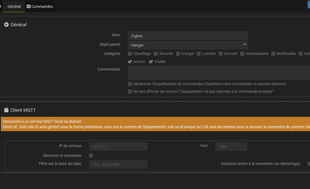Check the Chauffage category box
Screen dimensions: 310x189
130,54
